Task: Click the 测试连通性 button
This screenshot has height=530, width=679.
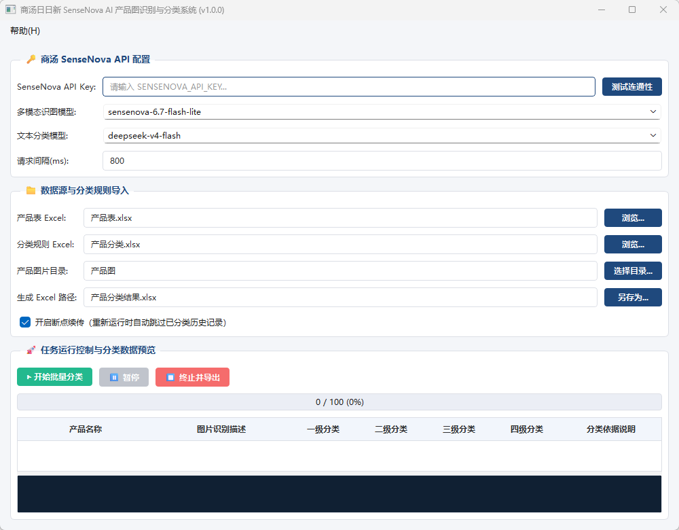Action: [x=631, y=87]
